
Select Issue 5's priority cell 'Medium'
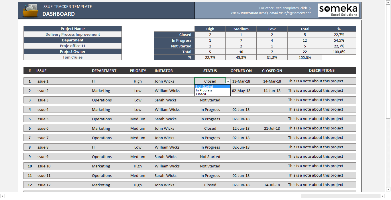(138, 119)
